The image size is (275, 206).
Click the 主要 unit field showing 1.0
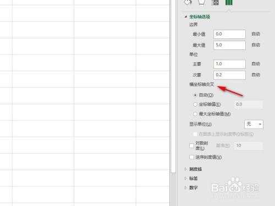pyautogui.click(x=229, y=64)
